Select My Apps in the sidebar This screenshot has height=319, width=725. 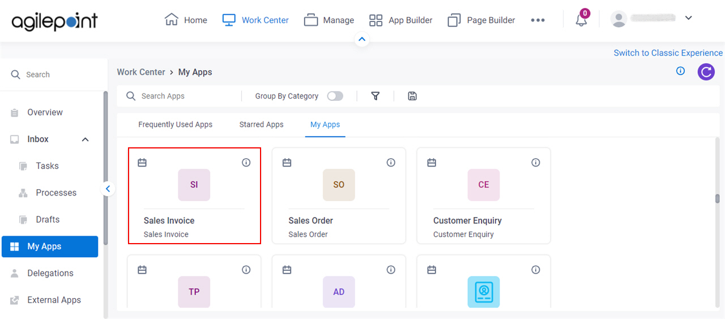[50, 246]
